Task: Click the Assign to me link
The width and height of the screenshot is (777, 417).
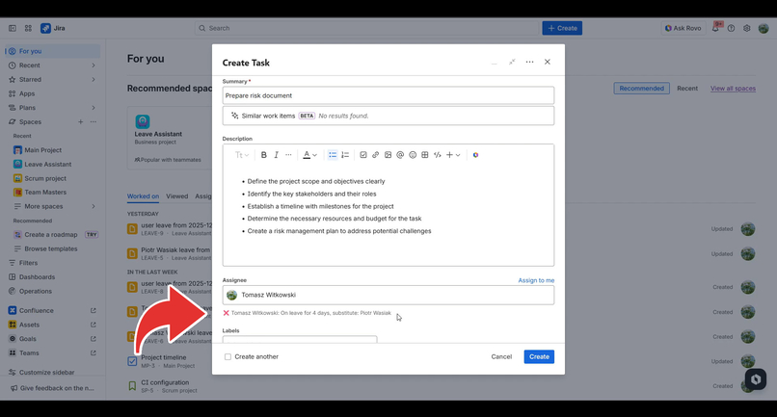Action: 536,280
